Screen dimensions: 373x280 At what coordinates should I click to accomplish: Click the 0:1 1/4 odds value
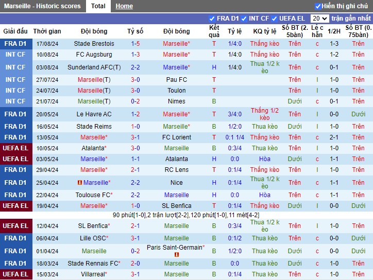[x=235, y=137]
